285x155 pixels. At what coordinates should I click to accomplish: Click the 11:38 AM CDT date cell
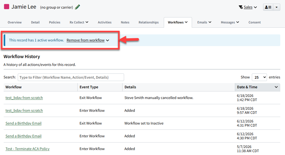(x=248, y=149)
